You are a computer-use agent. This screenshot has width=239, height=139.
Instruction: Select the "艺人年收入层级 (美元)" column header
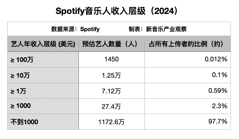[x=43, y=44]
